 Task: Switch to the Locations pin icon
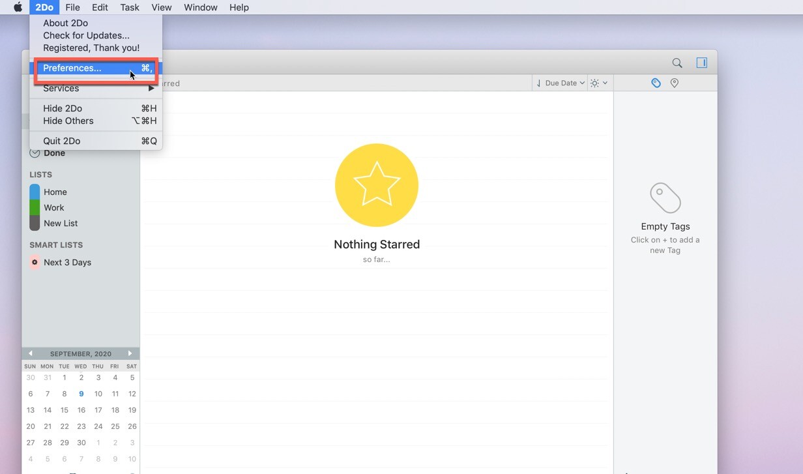(x=674, y=83)
